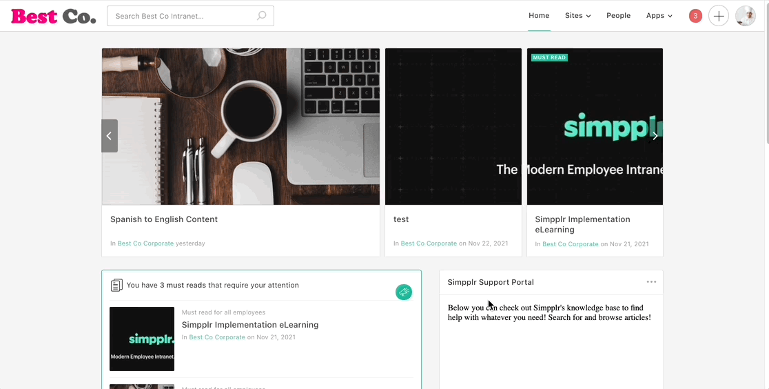769x389 pixels.
Task: Go to previous carousel slide
Action: pos(110,136)
